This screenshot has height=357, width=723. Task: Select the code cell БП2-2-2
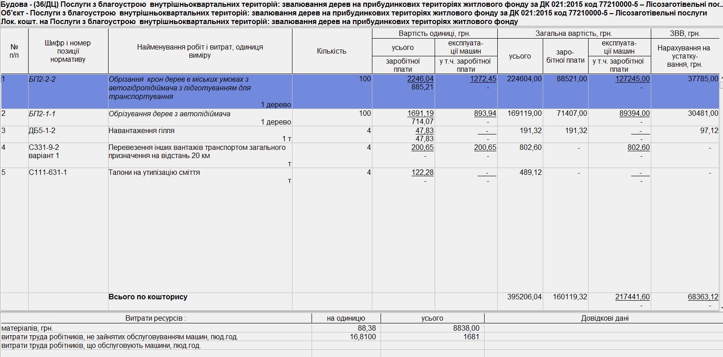pyautogui.click(x=42, y=79)
